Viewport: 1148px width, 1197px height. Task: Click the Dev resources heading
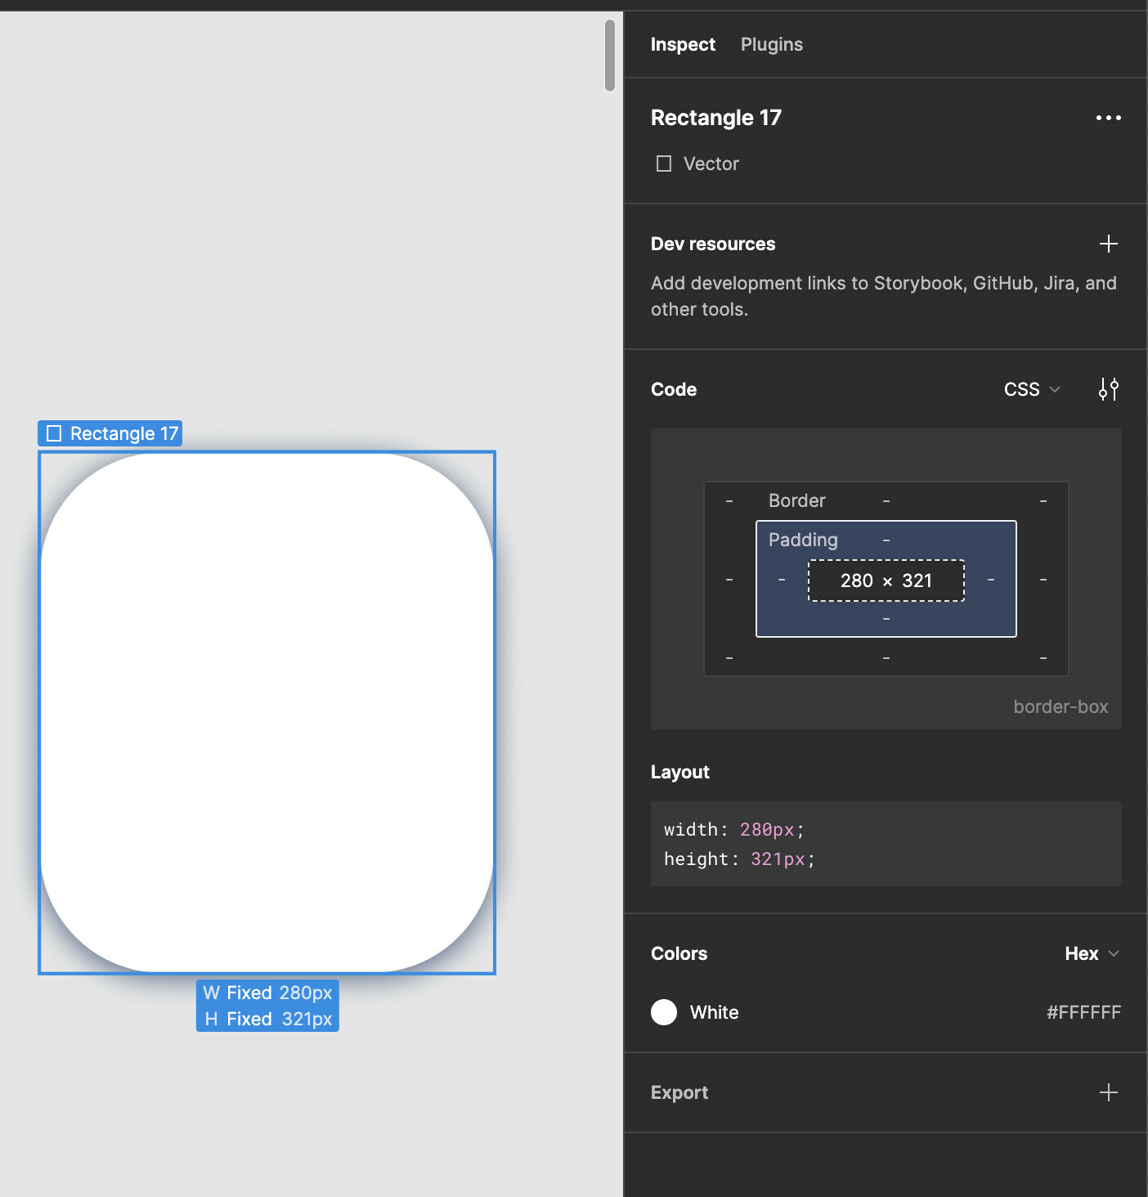point(713,244)
